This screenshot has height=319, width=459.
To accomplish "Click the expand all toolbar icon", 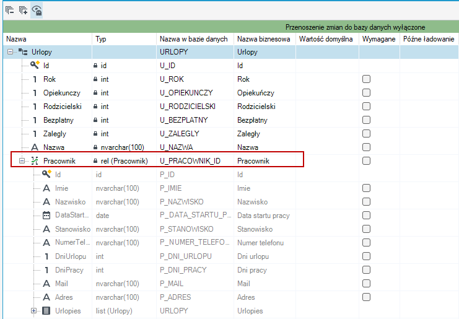I will tap(23, 11).
